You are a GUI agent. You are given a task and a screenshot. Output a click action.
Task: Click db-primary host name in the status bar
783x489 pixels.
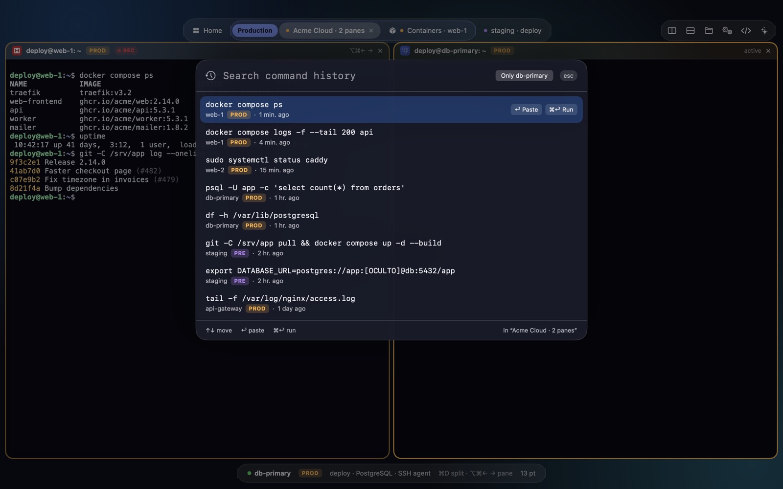click(x=273, y=473)
